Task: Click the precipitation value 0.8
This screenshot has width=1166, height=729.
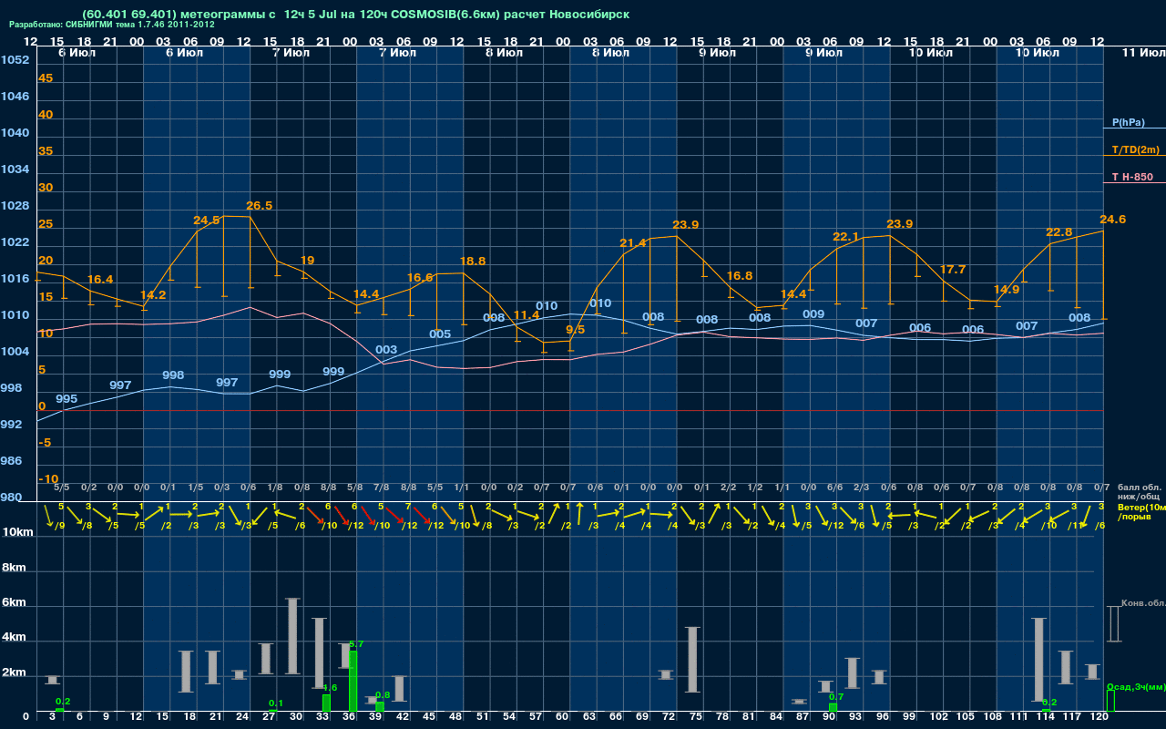Action: (x=383, y=695)
